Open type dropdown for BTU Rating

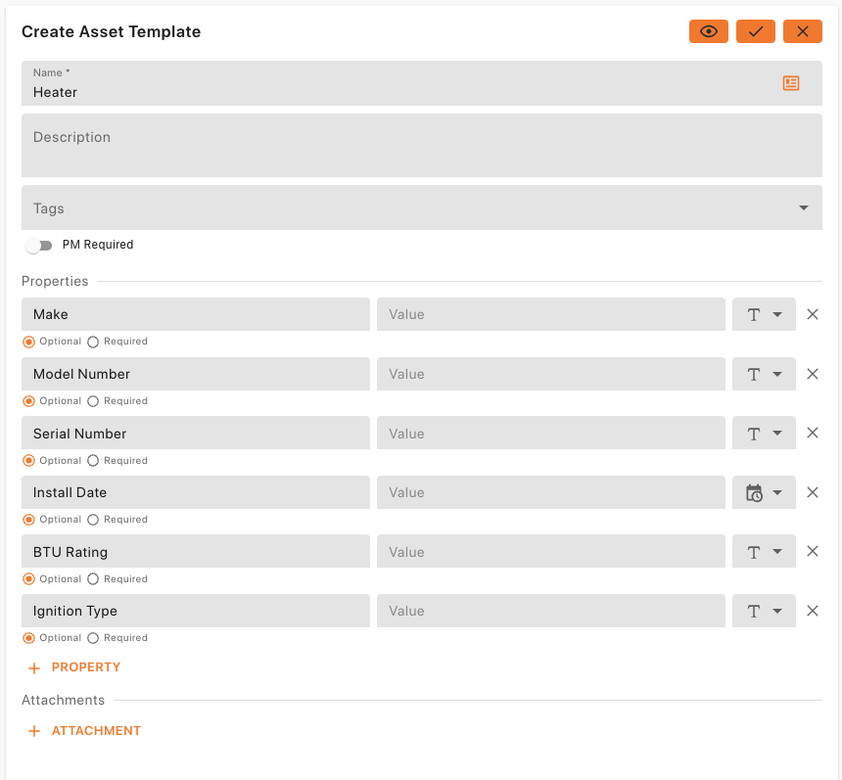[x=764, y=551]
